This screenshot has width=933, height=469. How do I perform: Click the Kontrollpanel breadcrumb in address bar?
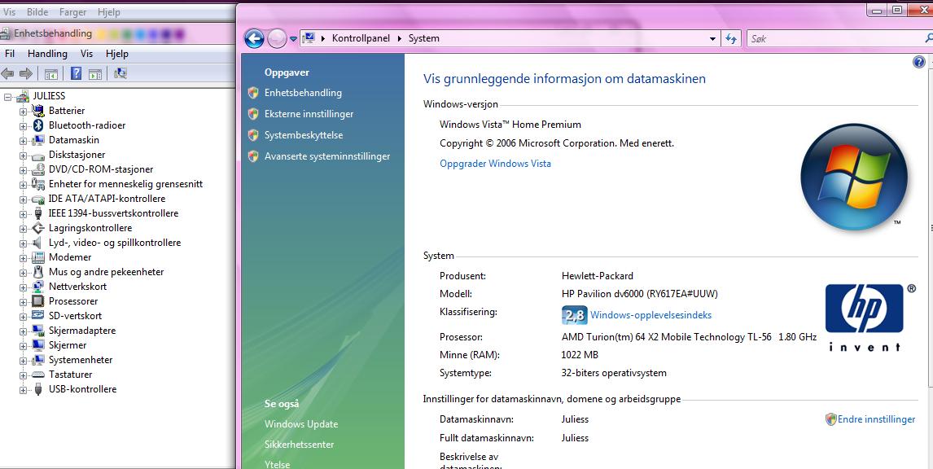tap(361, 38)
